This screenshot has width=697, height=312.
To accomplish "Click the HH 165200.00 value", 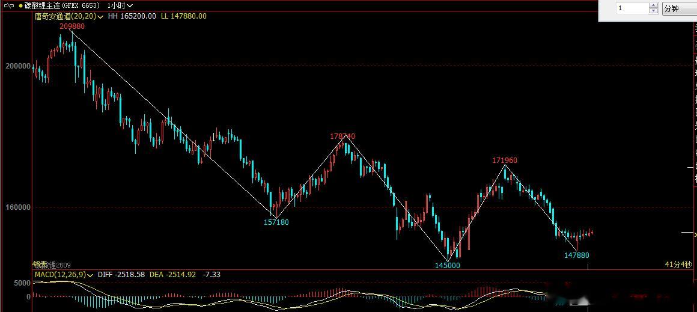I will [x=132, y=16].
